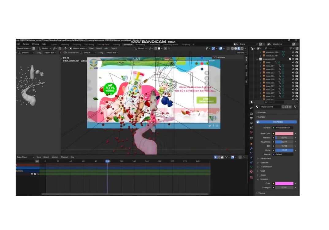Switch to the Animation workspace tab
Image resolution: width=329 pixels, height=230 pixels.
(128, 44)
